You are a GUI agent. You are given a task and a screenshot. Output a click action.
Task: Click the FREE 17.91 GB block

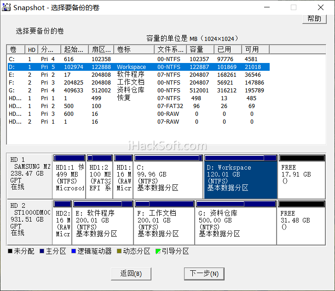(302, 177)
